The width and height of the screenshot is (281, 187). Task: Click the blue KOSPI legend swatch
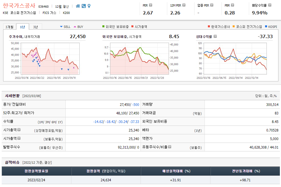266,26
